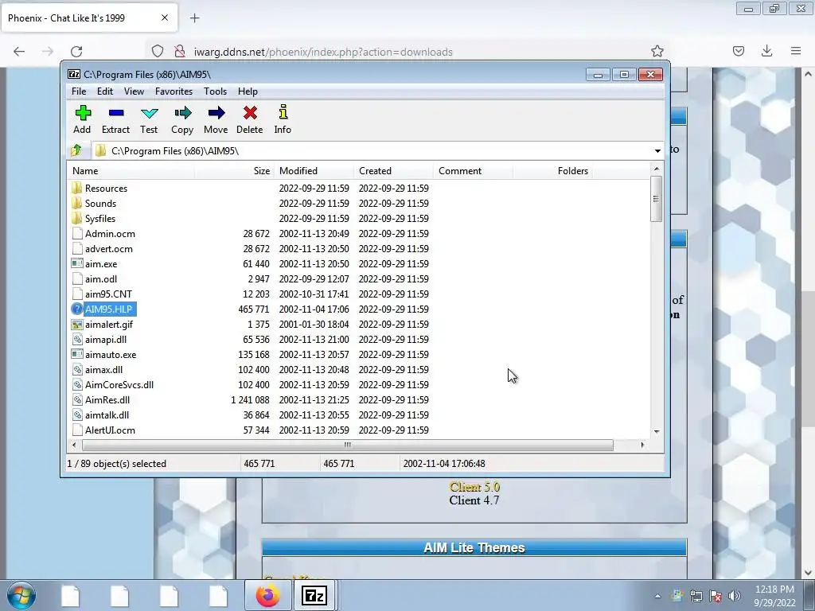The image size is (815, 611).
Task: Click the Pocket save icon in Firefox
Action: coord(738,51)
